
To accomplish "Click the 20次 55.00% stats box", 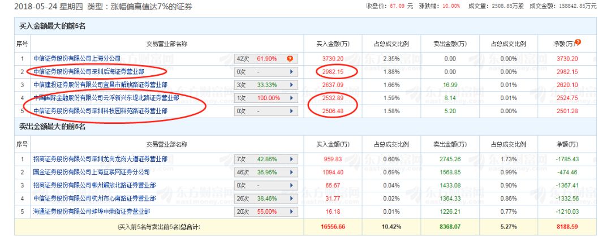I will [266, 212].
